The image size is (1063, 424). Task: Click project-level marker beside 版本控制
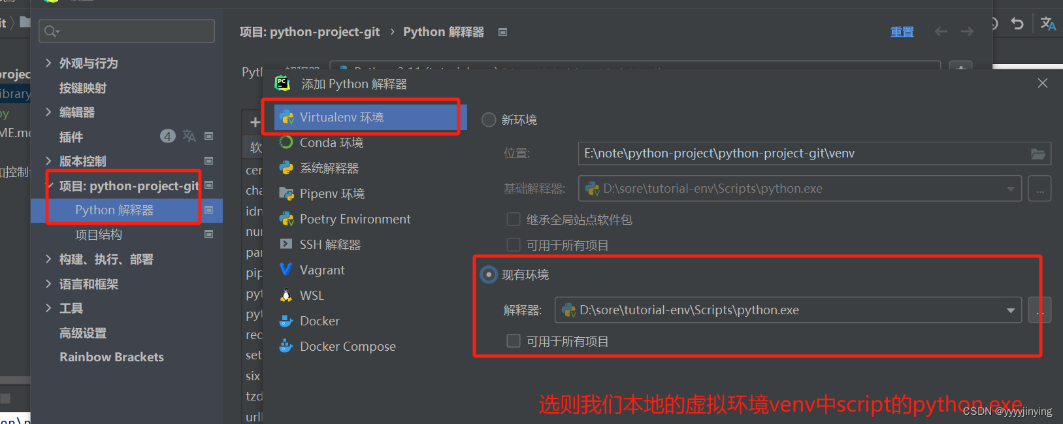click(x=209, y=161)
